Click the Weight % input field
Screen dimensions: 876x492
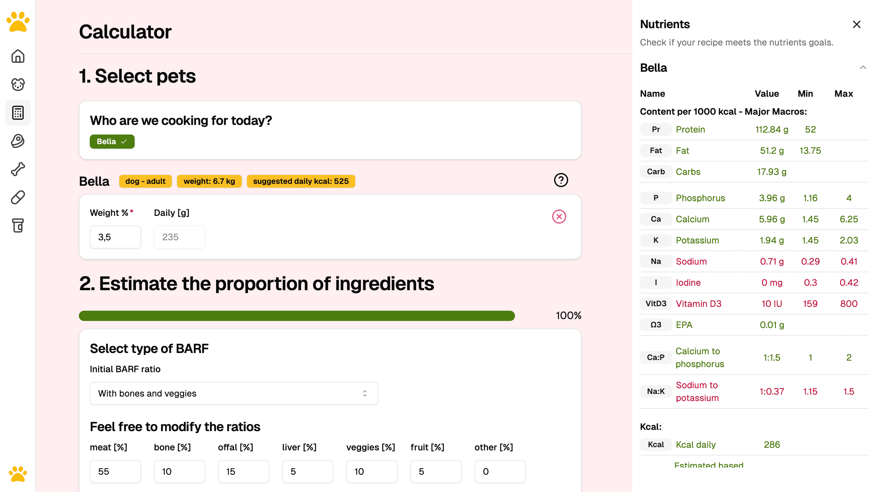[115, 237]
